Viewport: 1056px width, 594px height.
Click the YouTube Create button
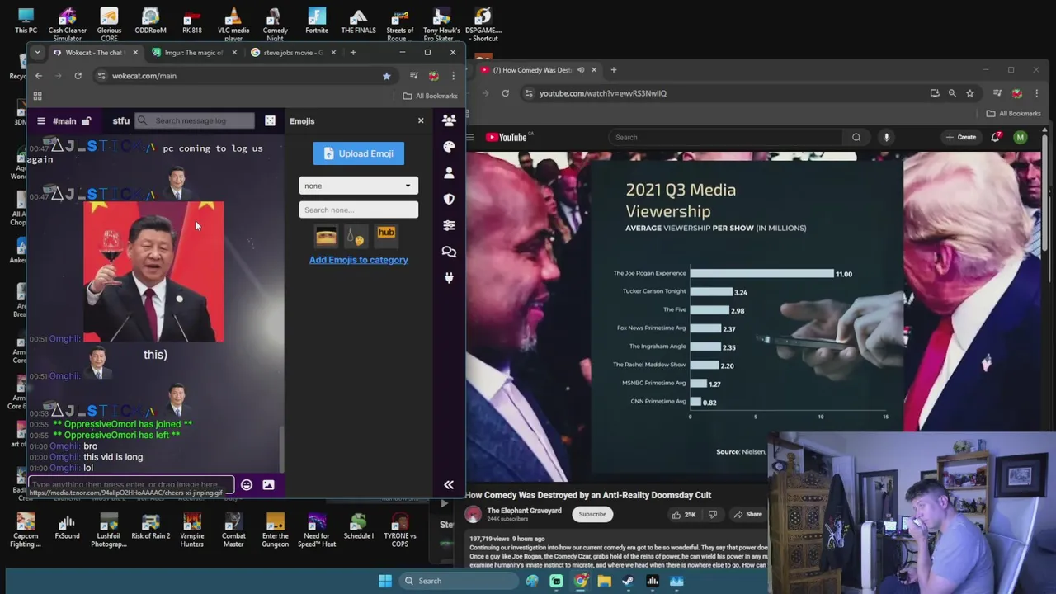click(962, 138)
